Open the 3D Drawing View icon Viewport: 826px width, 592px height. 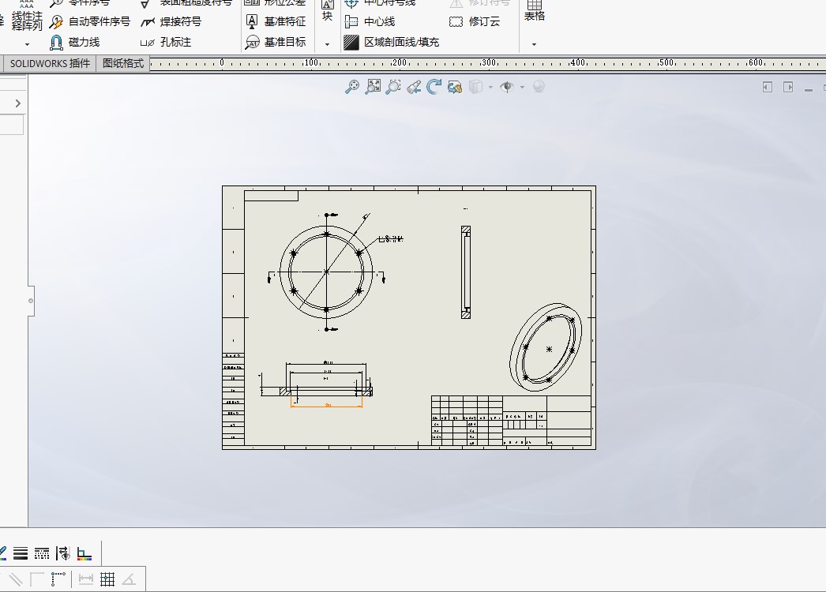[x=455, y=87]
